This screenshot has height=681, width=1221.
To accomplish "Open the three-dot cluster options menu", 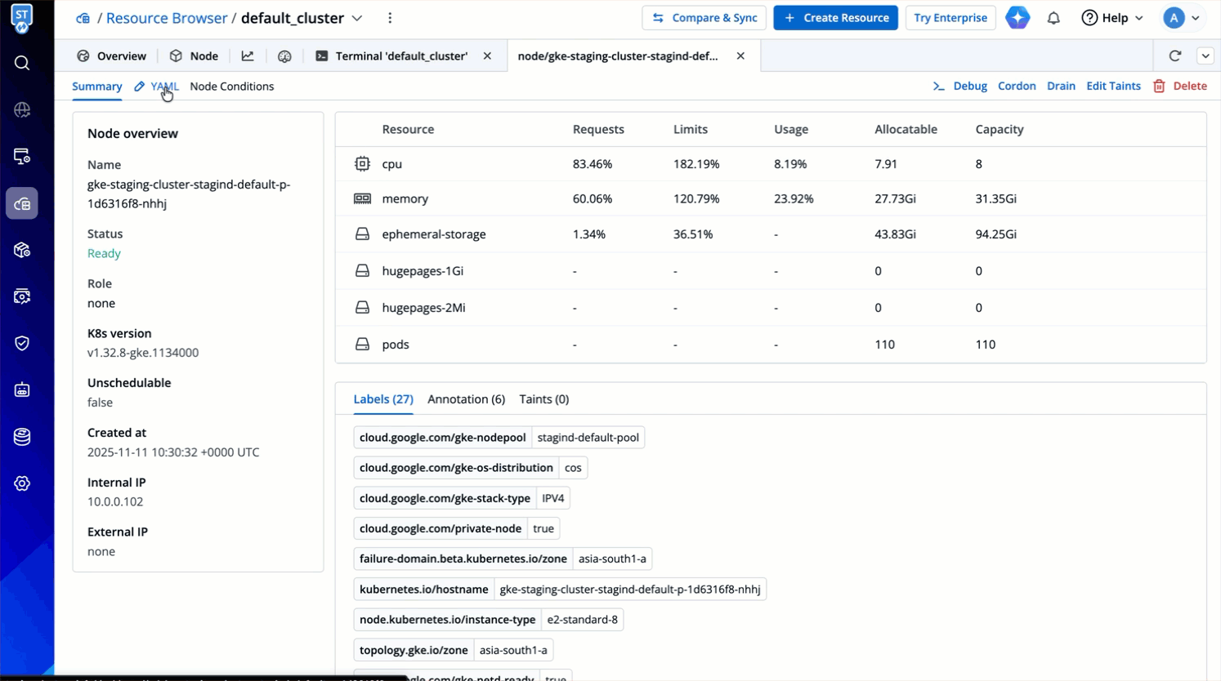I will point(390,18).
